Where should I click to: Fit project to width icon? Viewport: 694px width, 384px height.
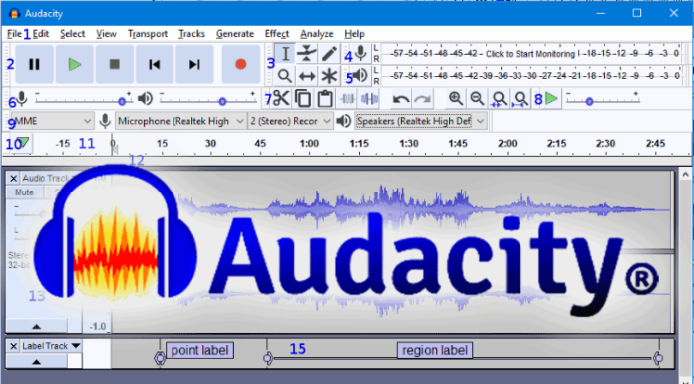pyautogui.click(x=520, y=99)
